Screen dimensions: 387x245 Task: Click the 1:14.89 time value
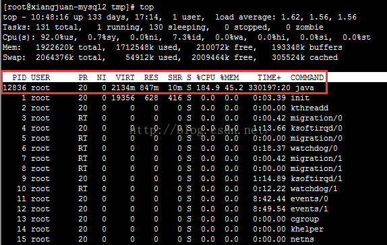coord(269,178)
